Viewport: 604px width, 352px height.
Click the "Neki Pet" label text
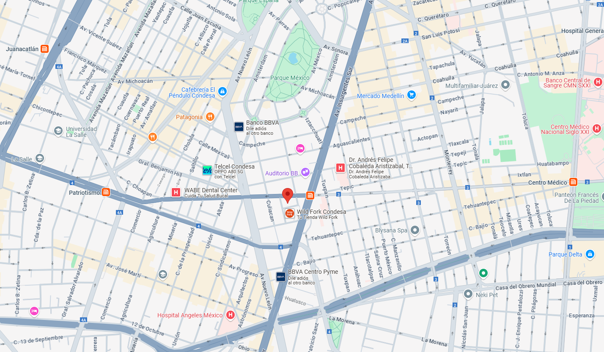pos(487,295)
